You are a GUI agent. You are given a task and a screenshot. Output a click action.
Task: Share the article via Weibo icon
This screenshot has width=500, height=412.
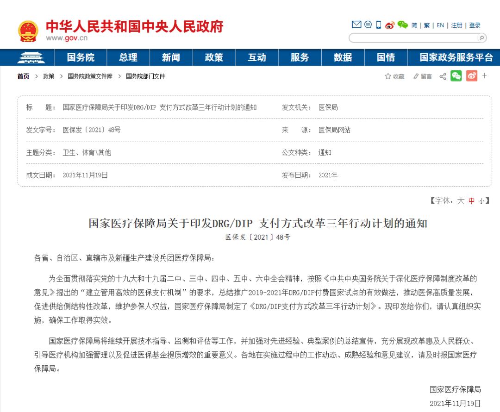(471, 75)
